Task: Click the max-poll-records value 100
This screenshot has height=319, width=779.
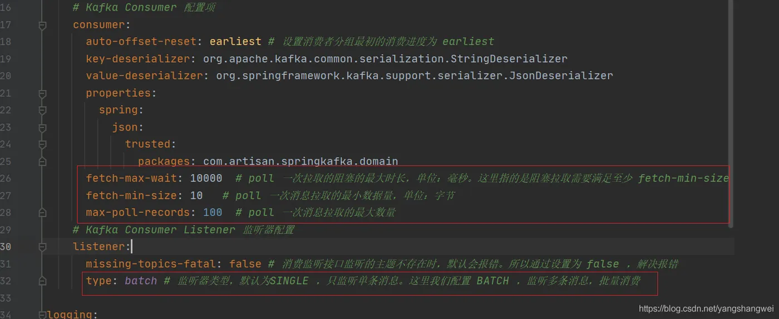Action: 213,212
